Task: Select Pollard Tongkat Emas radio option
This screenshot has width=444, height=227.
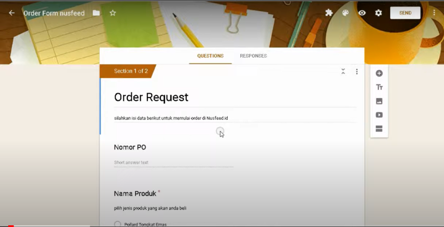Action: coord(118,224)
